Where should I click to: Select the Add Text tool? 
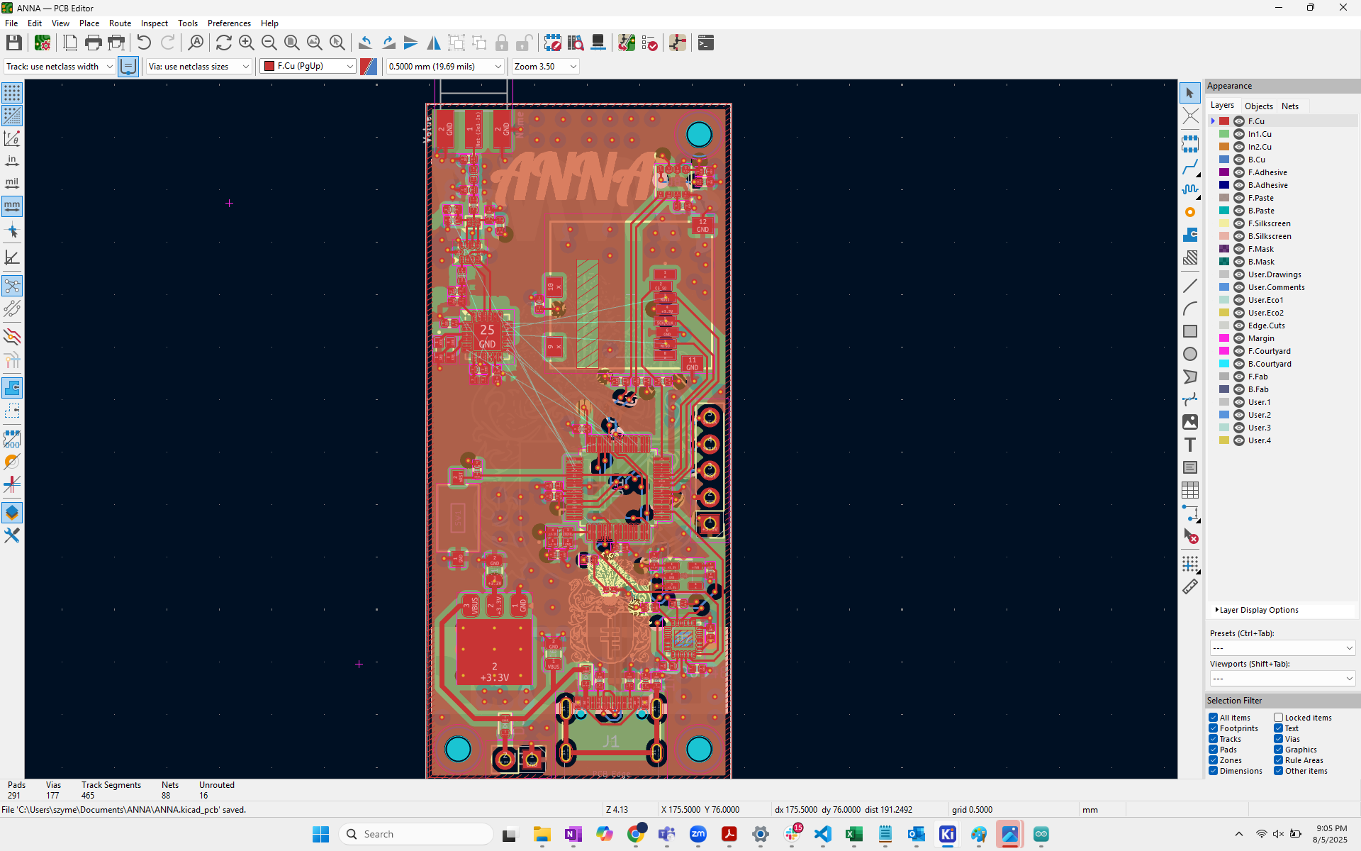coord(1190,445)
